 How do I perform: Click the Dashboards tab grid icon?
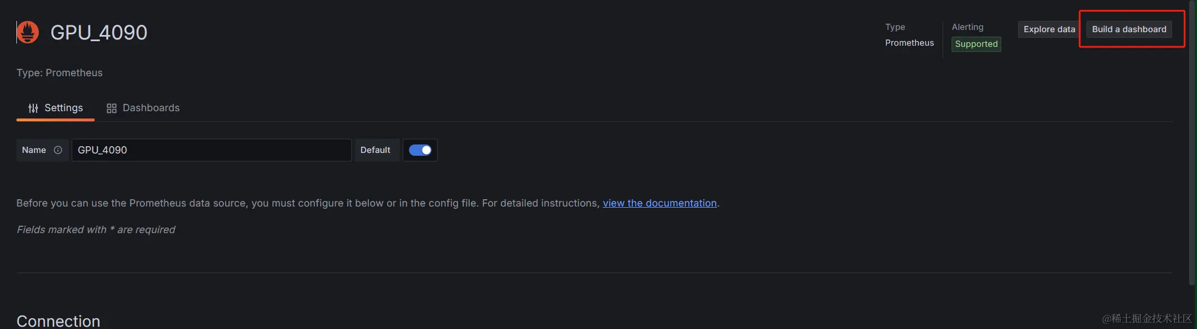click(x=112, y=108)
